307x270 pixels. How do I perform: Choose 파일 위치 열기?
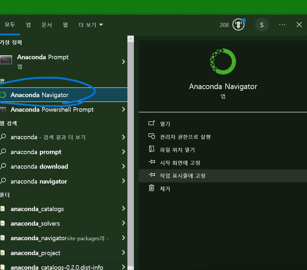[223, 150]
